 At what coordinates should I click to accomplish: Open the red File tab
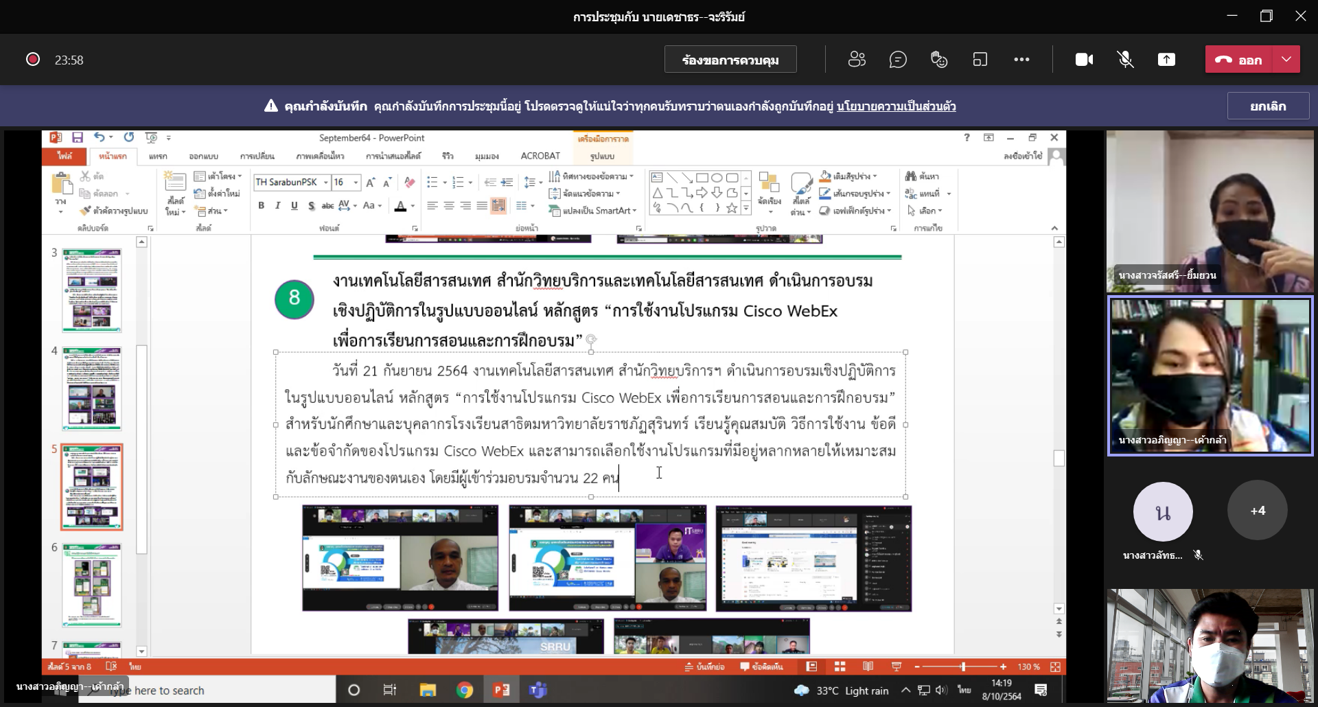coord(65,156)
